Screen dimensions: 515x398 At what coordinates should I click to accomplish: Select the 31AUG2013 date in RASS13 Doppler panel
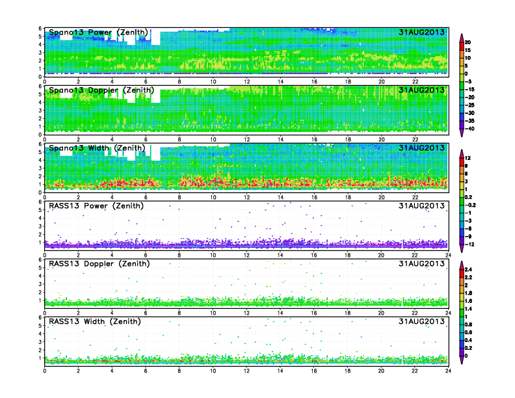421,263
